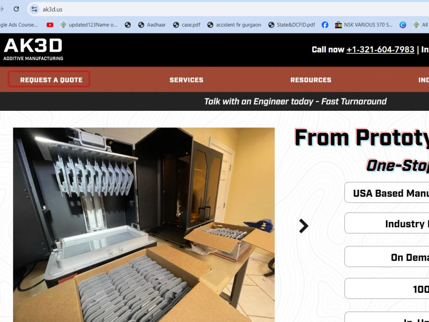Click the 3D printer photo in slideshow
This screenshot has height=322, width=429.
point(144,225)
